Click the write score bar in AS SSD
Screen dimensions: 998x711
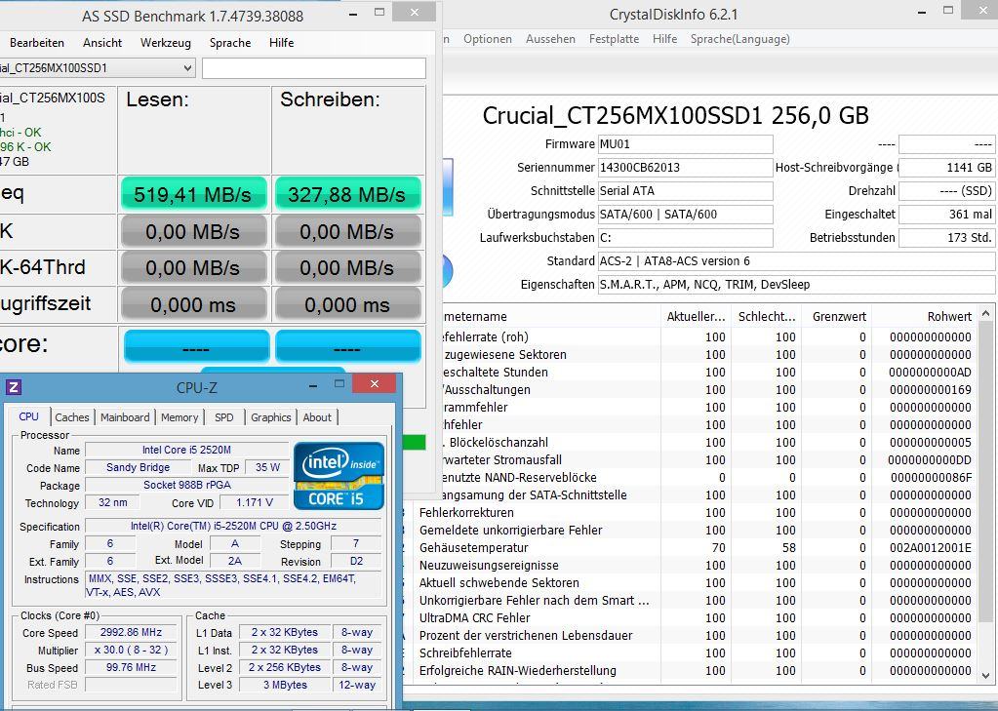(347, 346)
